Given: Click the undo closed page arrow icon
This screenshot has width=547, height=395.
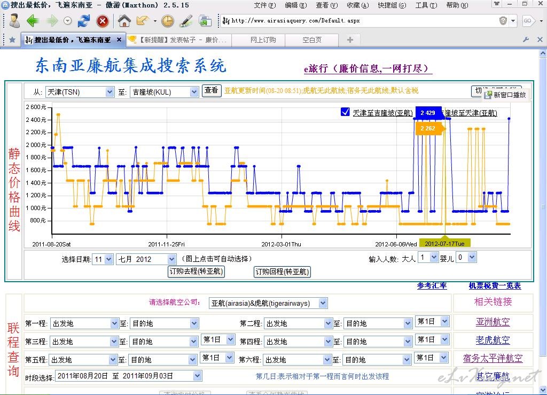Looking at the screenshot, I should (143, 21).
